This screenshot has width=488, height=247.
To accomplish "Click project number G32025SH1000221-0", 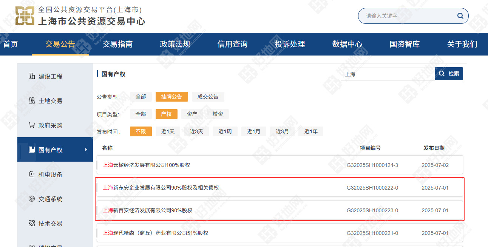I will [372, 233].
